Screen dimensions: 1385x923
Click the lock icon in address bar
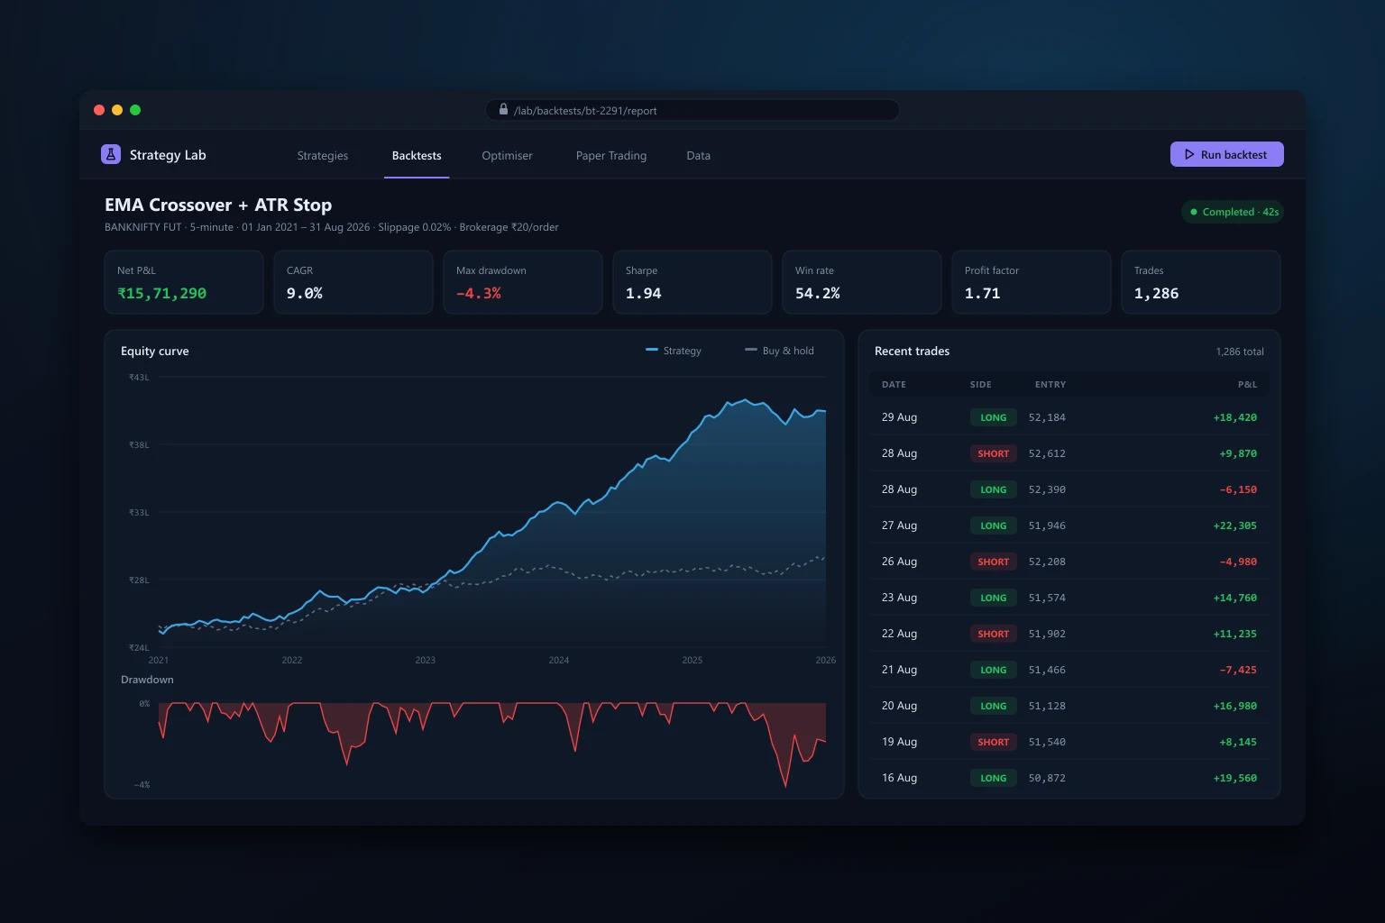[x=503, y=109]
